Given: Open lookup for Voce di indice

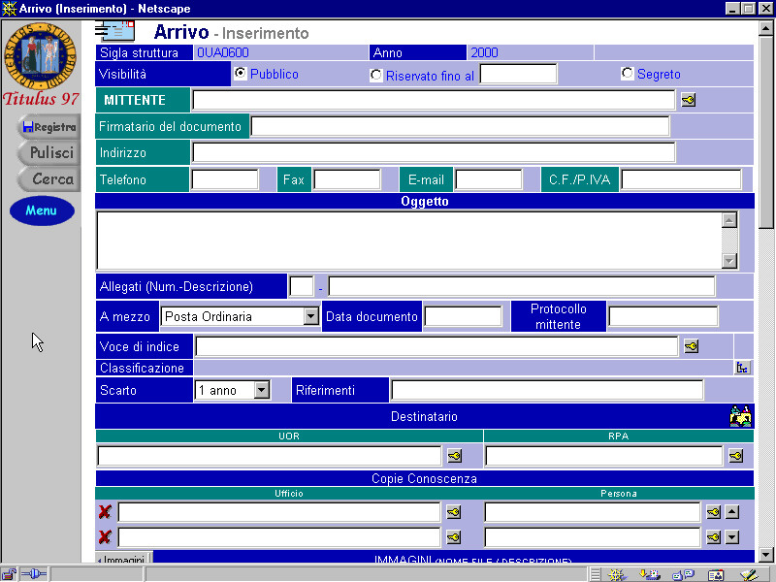Looking at the screenshot, I should pyautogui.click(x=691, y=346).
